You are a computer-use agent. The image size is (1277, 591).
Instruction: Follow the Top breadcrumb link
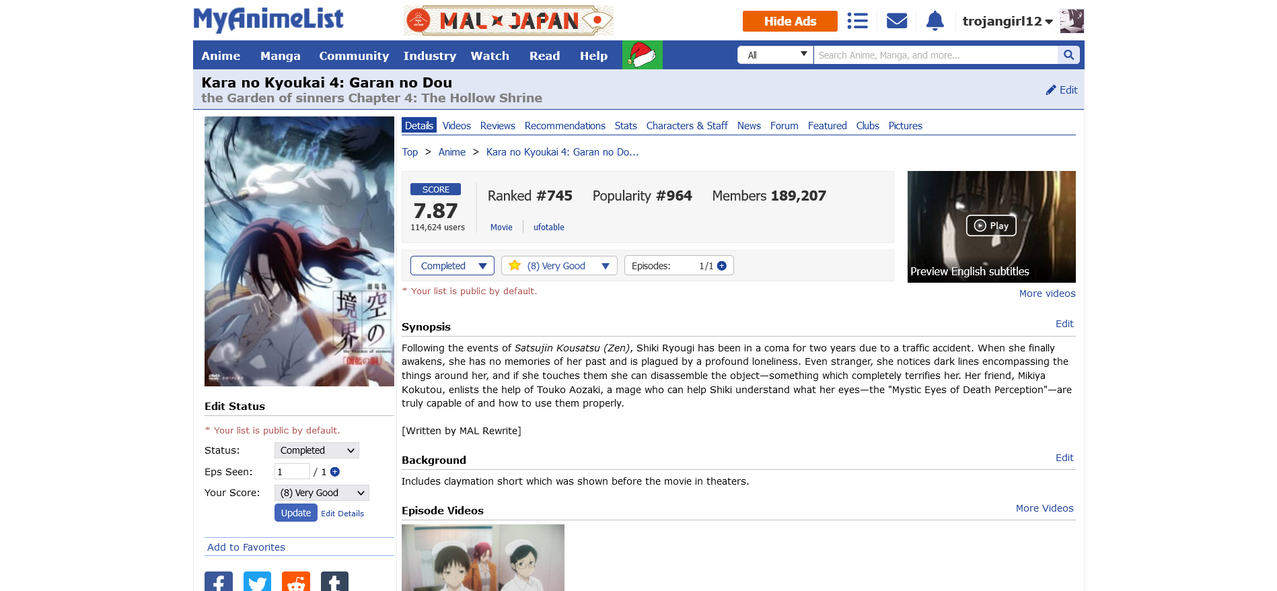(410, 152)
